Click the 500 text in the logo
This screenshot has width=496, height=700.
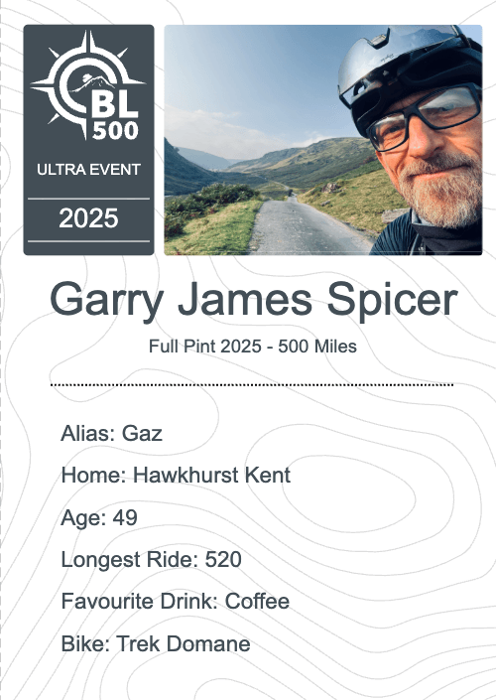115,131
